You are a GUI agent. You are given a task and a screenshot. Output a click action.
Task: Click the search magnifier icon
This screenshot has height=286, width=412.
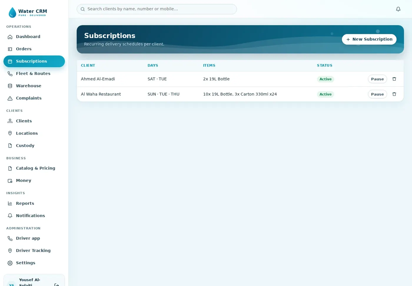pos(83,9)
